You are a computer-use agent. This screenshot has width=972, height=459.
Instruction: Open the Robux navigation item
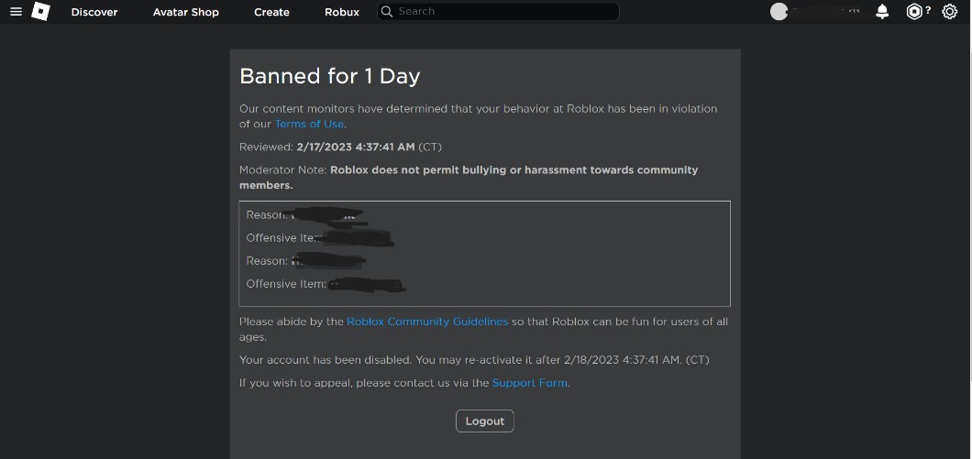pyautogui.click(x=342, y=12)
